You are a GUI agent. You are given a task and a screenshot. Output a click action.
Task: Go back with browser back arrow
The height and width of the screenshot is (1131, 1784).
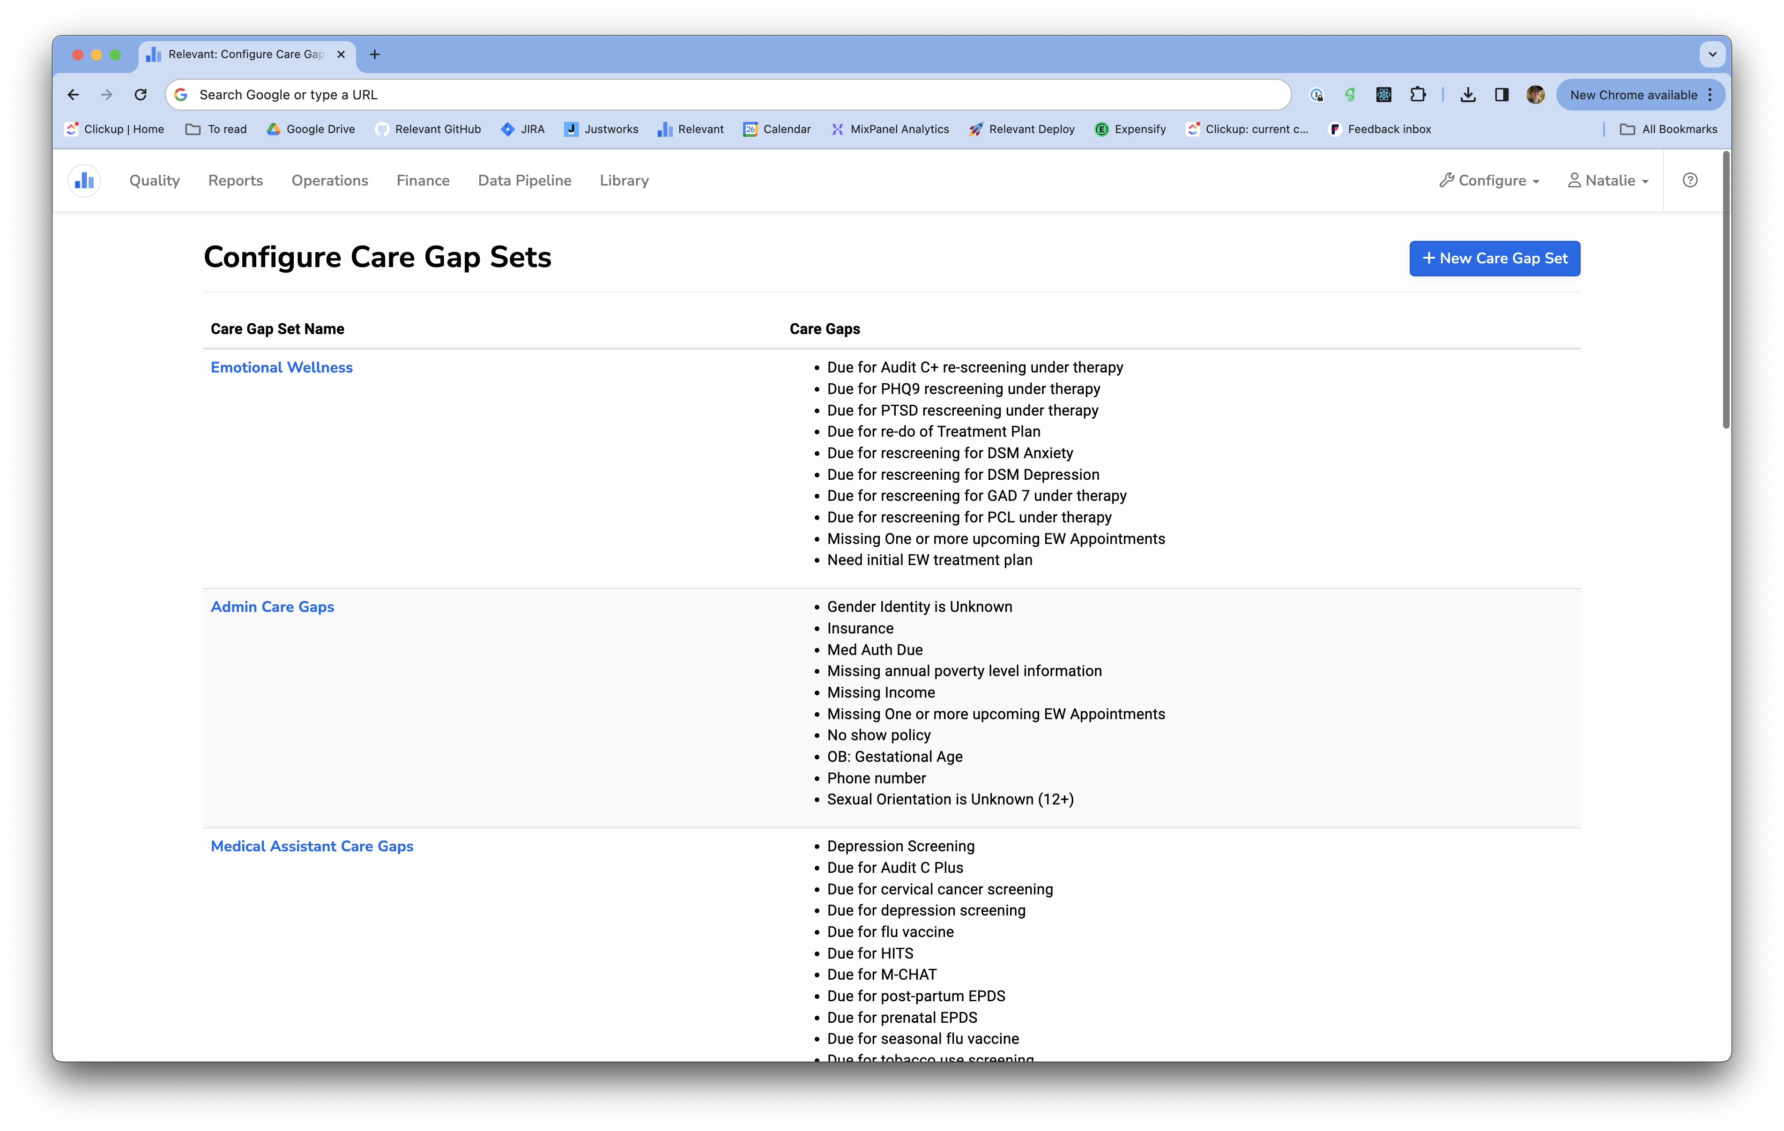click(73, 95)
